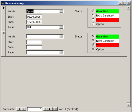Go to first record navigation button
Image resolution: width=132 pixels, height=112 pixels.
coord(19,109)
